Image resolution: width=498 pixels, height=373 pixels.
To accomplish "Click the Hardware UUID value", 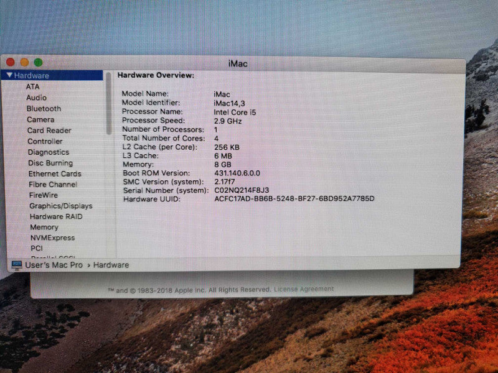I will pyautogui.click(x=294, y=198).
